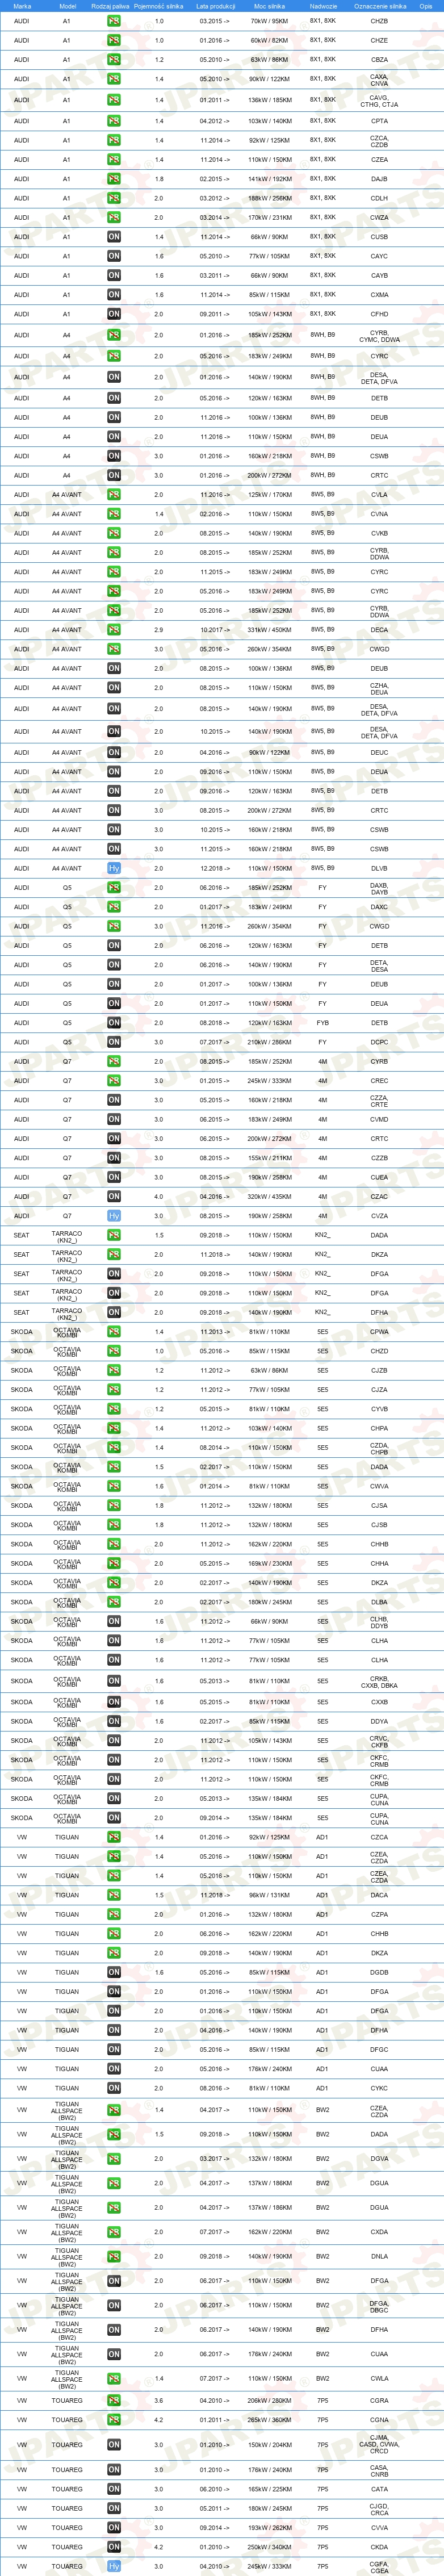Click the hybrid Hy icon in the Q7 CVZA row
Image resolution: width=444 pixels, height=2576 pixels.
pos(114,1216)
